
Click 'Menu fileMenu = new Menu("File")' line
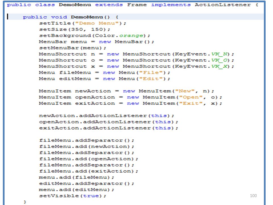pyautogui.click(x=104, y=73)
